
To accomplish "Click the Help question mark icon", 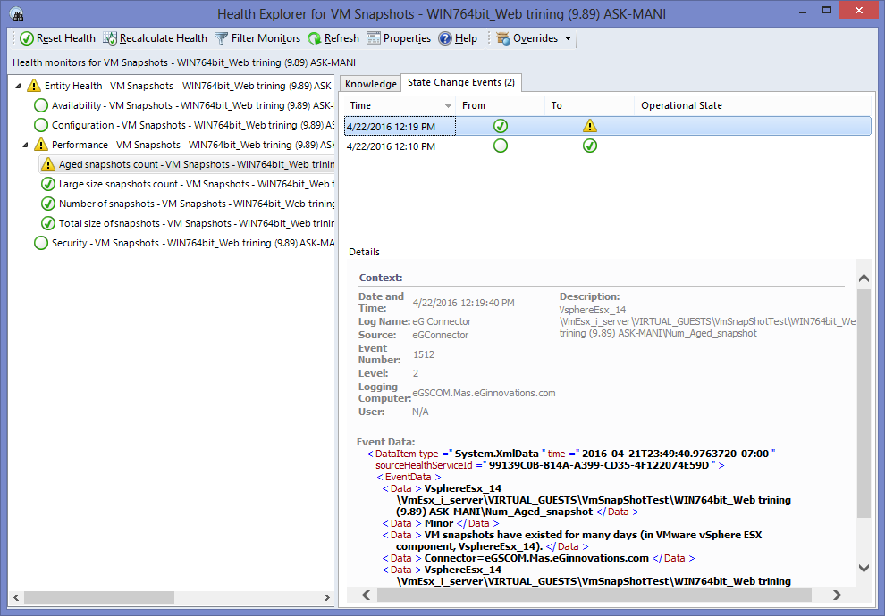I will pyautogui.click(x=445, y=38).
